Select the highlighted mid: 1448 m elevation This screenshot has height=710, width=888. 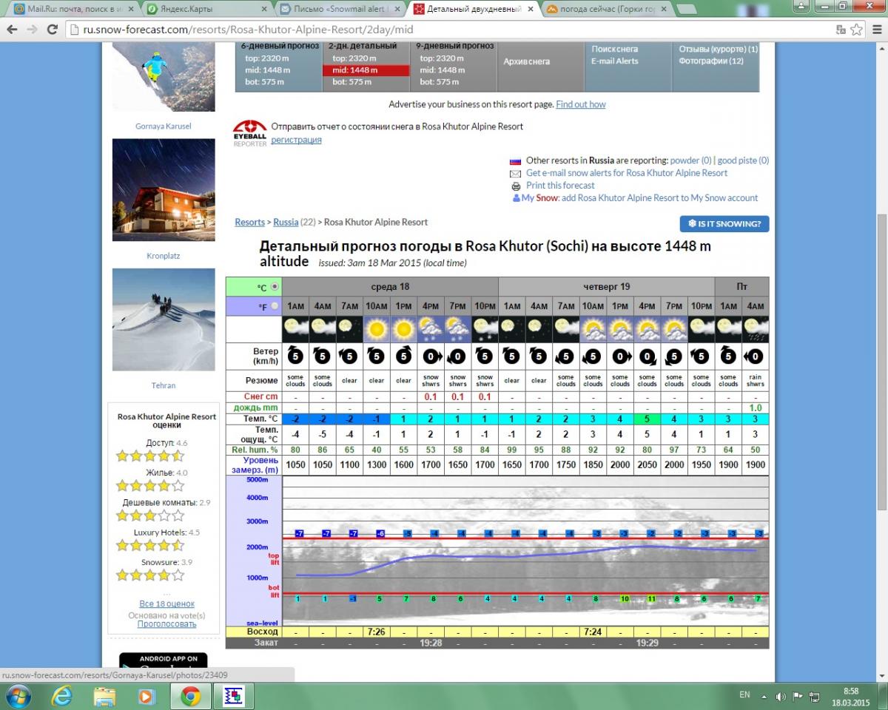pyautogui.click(x=366, y=70)
